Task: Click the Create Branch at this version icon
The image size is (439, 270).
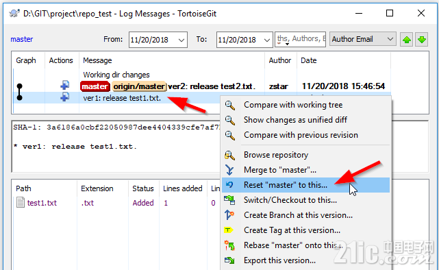Action: (229, 215)
